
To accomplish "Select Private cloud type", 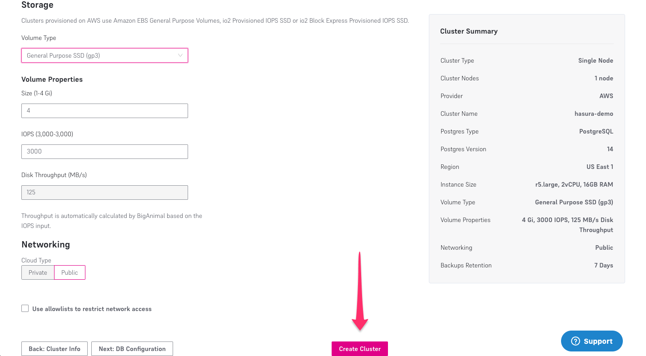I will click(x=38, y=272).
